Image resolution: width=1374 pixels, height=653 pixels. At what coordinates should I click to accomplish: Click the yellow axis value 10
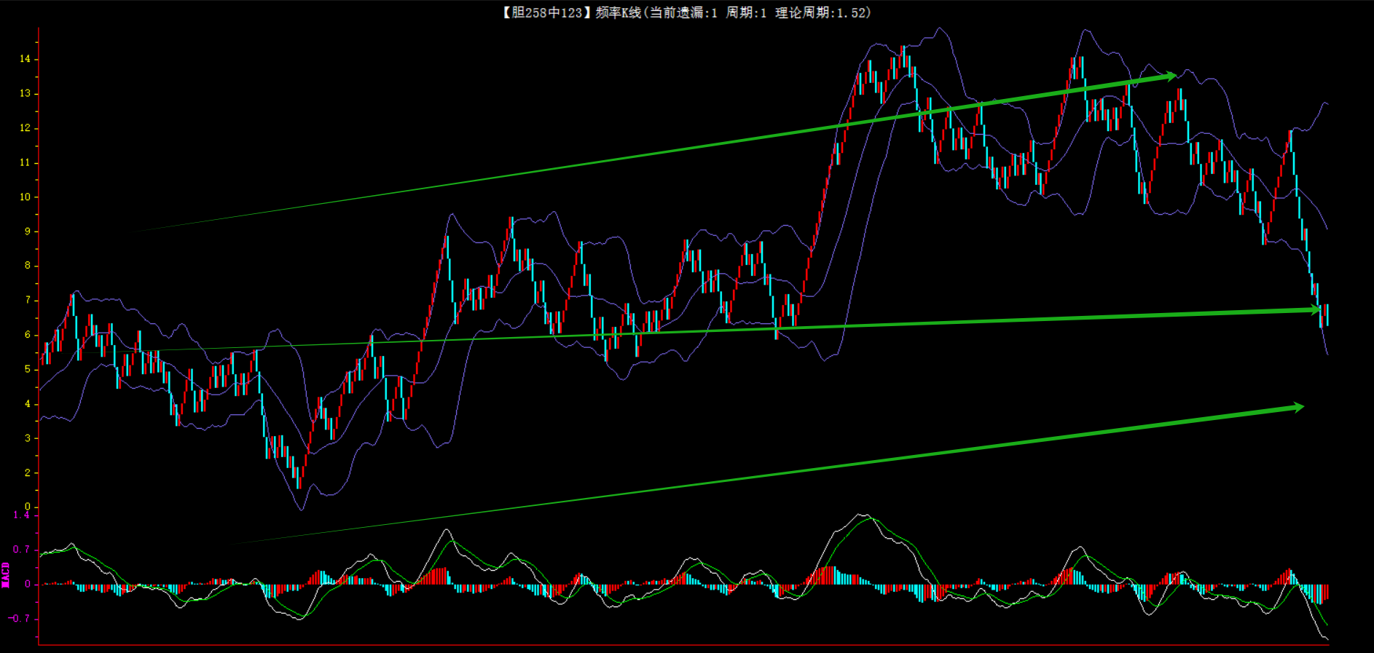click(25, 197)
